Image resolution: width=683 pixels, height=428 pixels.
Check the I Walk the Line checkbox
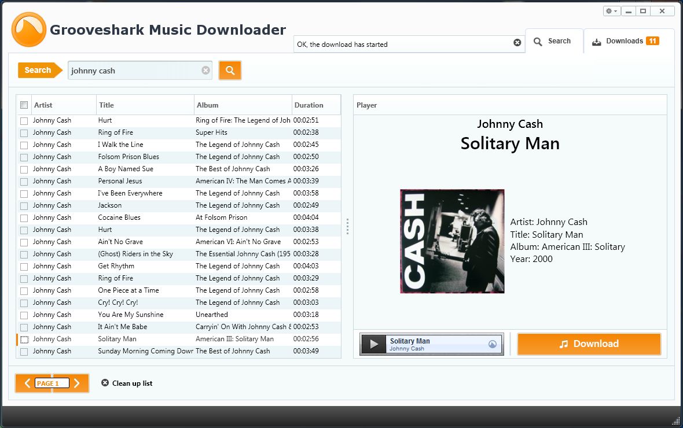[x=24, y=145]
